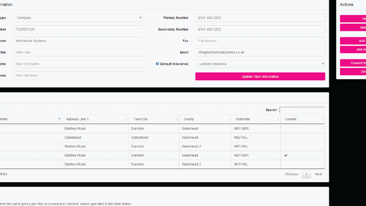Select page 1 in pagination
This screenshot has width=366, height=206.
(306, 174)
